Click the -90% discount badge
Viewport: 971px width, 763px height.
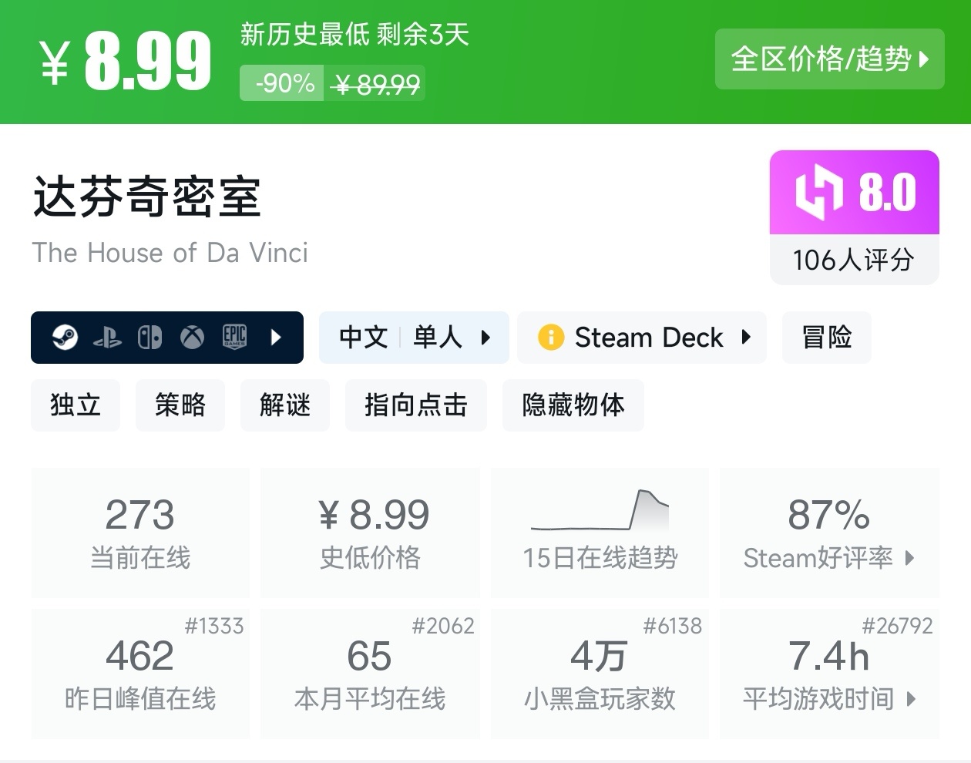click(284, 83)
